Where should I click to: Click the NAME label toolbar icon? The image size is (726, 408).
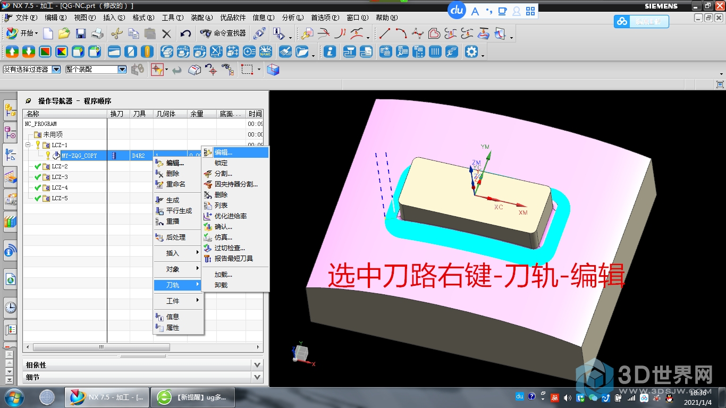click(x=266, y=52)
